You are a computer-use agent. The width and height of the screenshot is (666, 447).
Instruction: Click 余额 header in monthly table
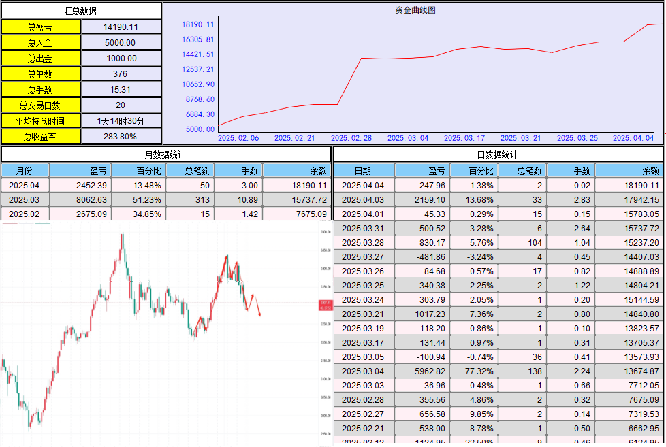coord(297,171)
